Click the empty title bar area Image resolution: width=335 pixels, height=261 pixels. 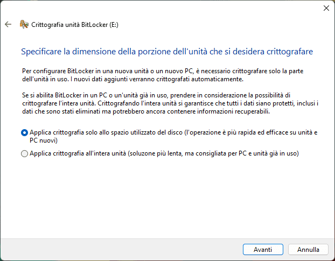[162, 8]
